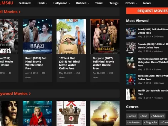The width and height of the screenshot is (168, 126).
Task: Open 'Traffik (2018) Movie Watch' link
Action: point(153,92)
